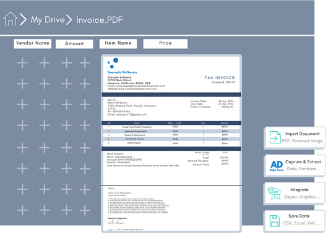Click the 'Branch: Whitefield' line
328x235 pixels.
pyautogui.click(x=118, y=163)
